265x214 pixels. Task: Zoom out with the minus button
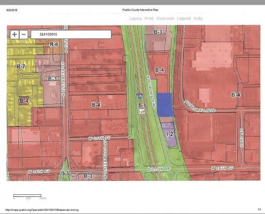click(x=24, y=35)
